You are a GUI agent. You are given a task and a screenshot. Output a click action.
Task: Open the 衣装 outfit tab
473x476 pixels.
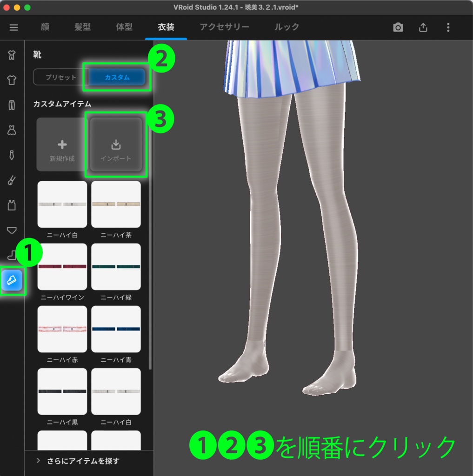point(166,27)
